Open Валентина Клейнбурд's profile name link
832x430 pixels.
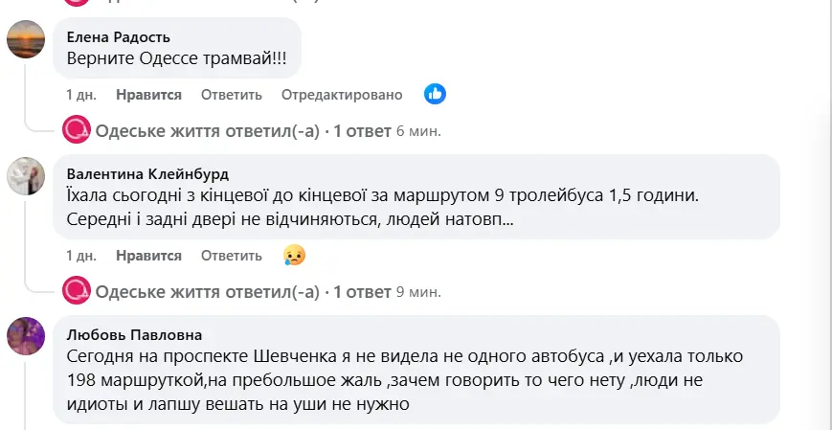[148, 174]
